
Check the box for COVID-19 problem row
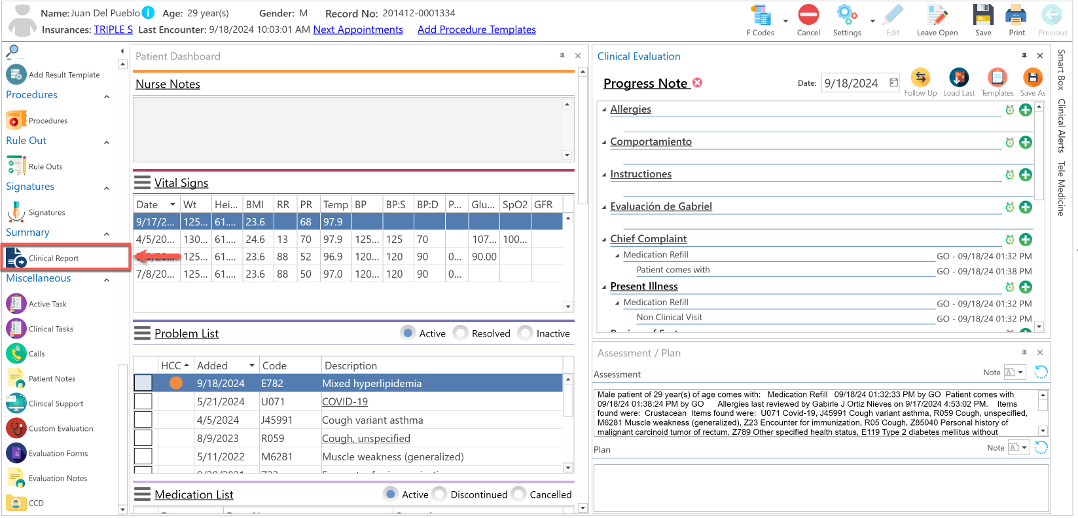(143, 401)
